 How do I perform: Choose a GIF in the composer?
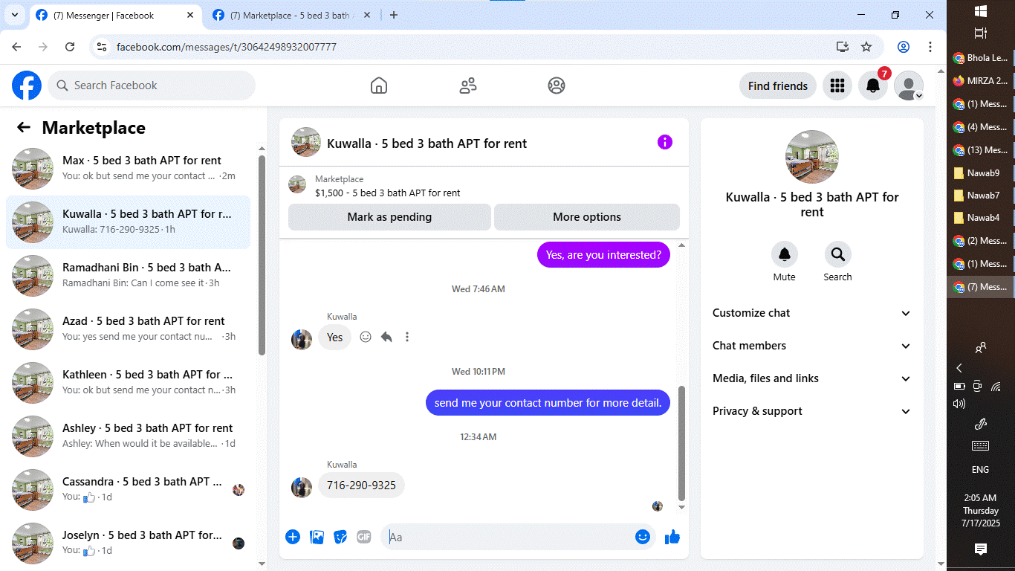[x=363, y=537]
